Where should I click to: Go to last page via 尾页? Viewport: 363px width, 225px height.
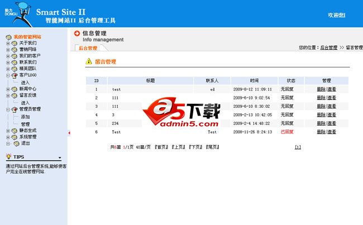[x=213, y=147]
